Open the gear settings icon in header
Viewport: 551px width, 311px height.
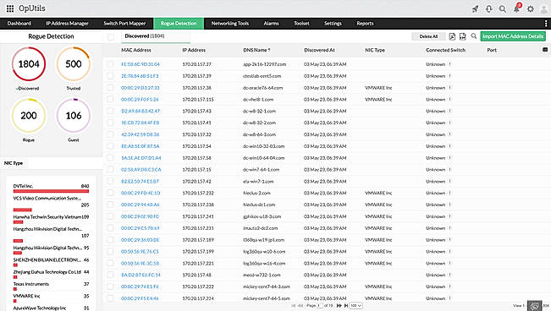tap(531, 8)
